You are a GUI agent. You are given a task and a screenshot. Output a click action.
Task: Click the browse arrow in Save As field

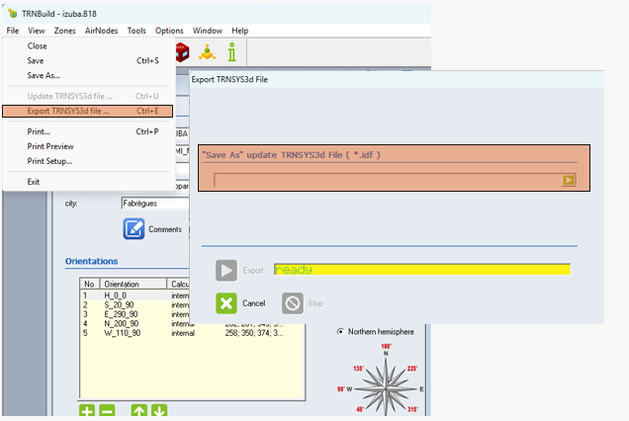570,180
